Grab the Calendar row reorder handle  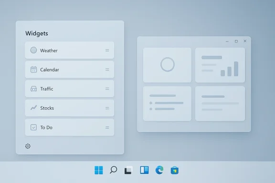click(x=107, y=70)
